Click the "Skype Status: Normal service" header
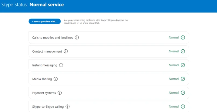The height and width of the screenshot is (112, 217). [x=33, y=5]
